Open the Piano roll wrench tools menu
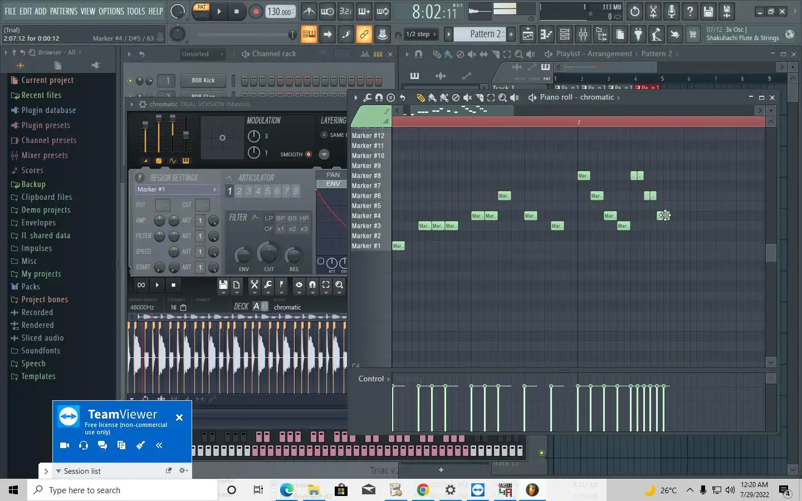The height and width of the screenshot is (501, 802). [x=367, y=97]
